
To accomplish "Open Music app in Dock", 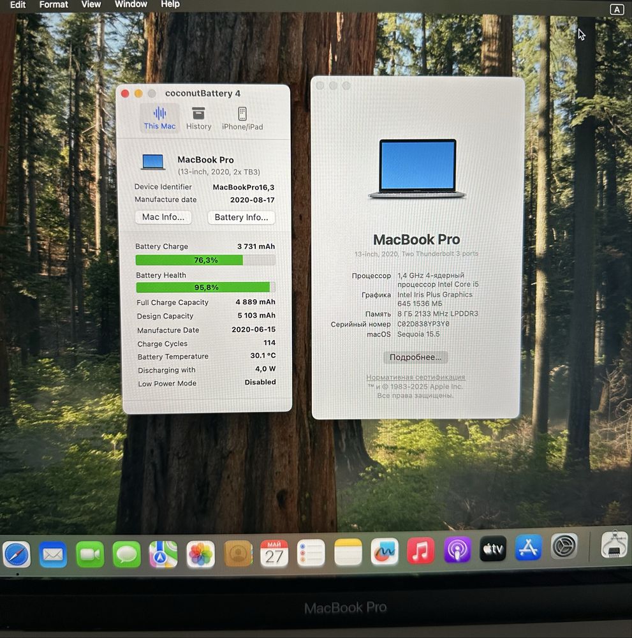I will [x=420, y=551].
